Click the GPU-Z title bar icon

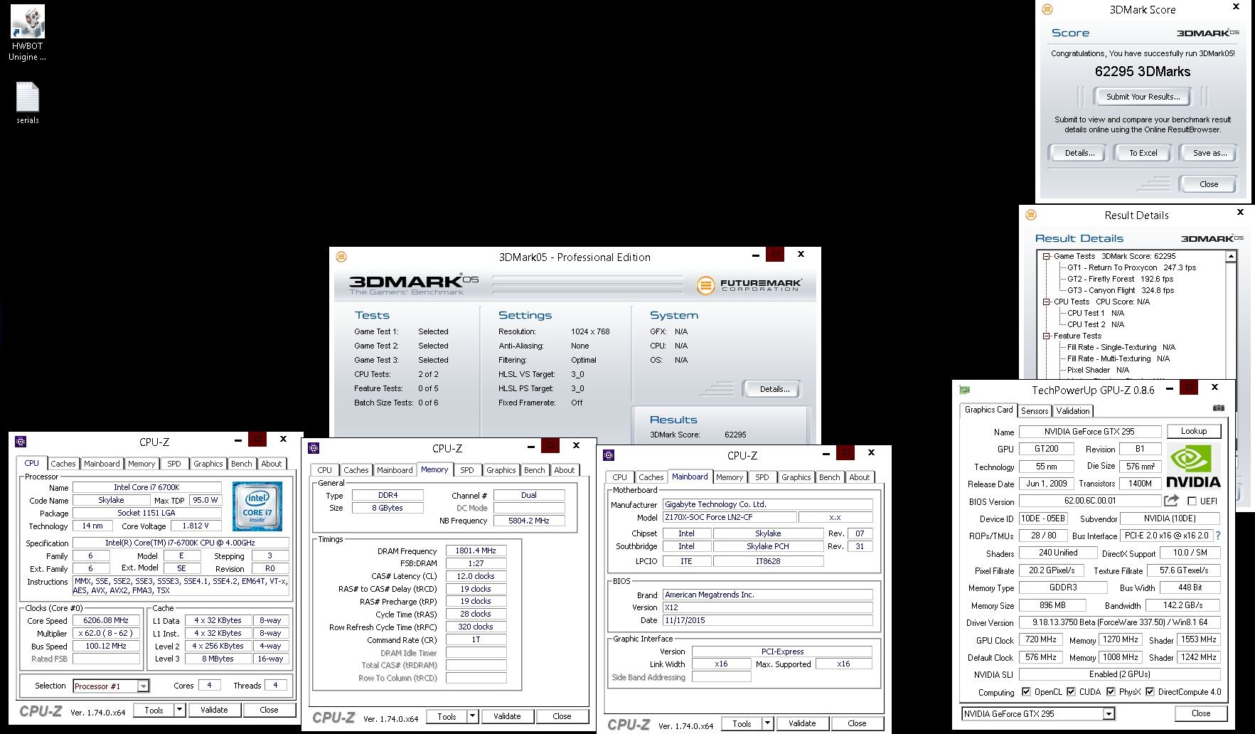click(965, 390)
